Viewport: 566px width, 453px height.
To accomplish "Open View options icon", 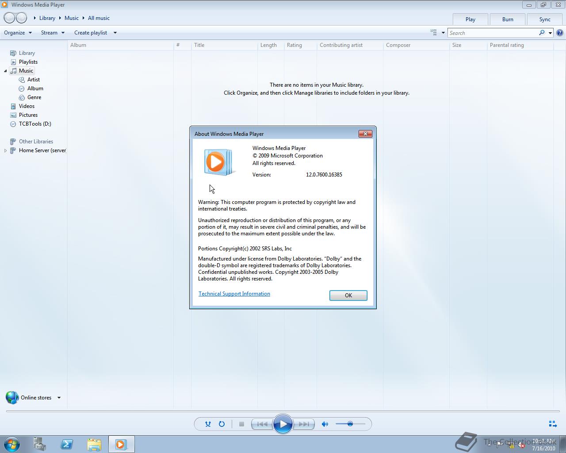I will [x=433, y=32].
